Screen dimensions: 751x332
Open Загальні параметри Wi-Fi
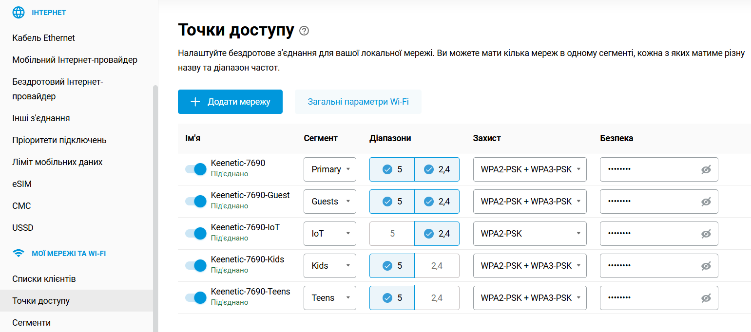tap(358, 102)
